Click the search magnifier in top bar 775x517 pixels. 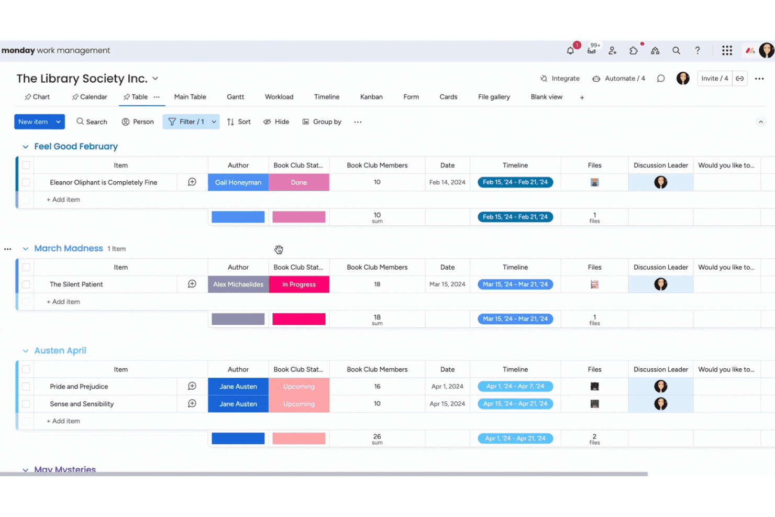pos(676,51)
